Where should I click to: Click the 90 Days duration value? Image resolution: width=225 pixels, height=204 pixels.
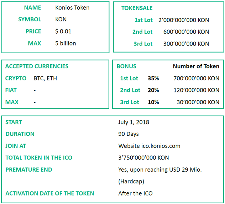(x=129, y=134)
